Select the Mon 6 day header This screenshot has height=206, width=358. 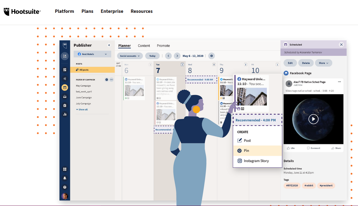138,68
